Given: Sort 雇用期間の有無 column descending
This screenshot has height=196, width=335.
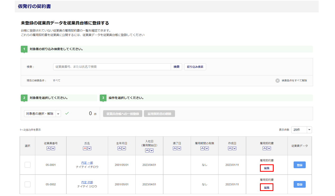Looking at the screenshot, I should click(207, 149).
